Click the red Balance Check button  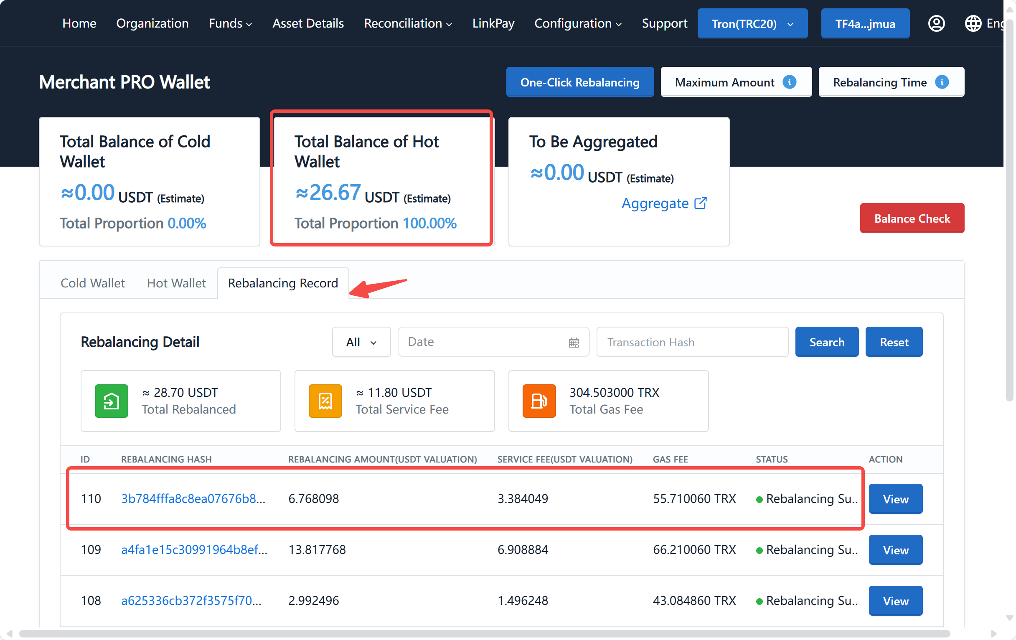912,218
